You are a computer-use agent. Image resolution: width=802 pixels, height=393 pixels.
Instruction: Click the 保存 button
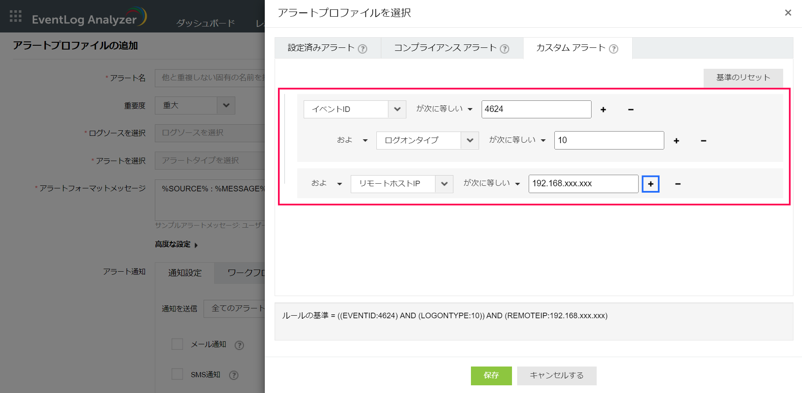[x=491, y=375]
